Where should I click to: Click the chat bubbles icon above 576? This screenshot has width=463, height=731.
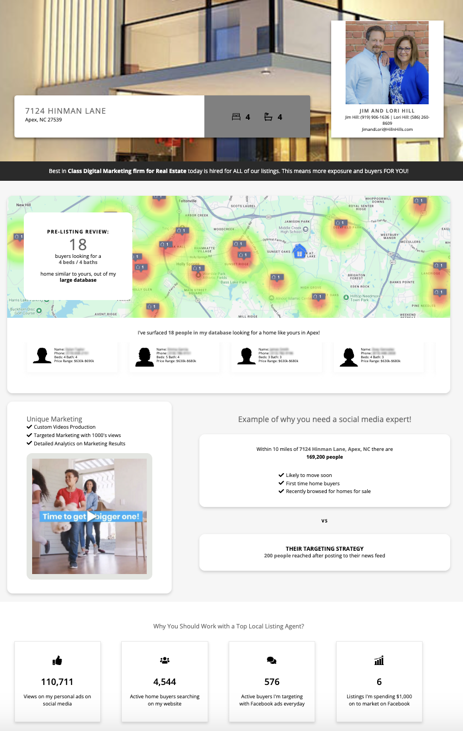pos(271,660)
